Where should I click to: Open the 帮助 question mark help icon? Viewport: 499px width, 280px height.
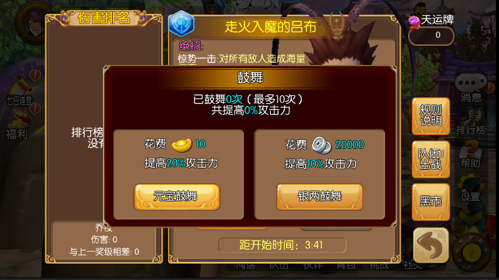coord(471,155)
